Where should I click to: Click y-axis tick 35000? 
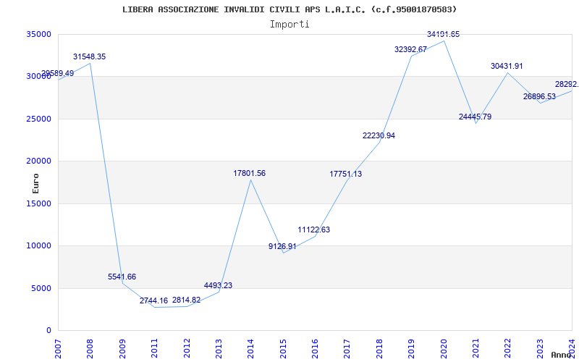(38, 34)
